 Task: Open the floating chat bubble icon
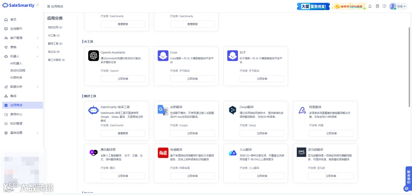407,189
